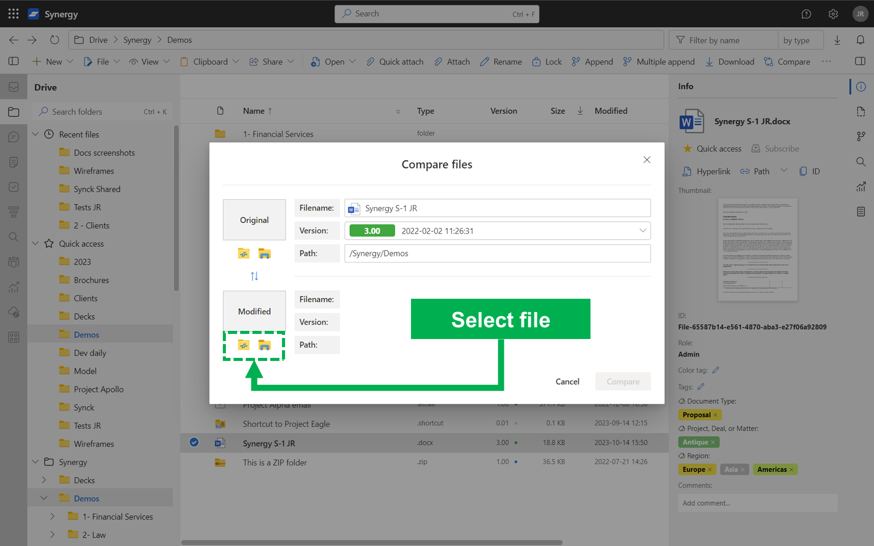Swap original and modified files arrows
Viewport: 874px width, 546px height.
254,276
